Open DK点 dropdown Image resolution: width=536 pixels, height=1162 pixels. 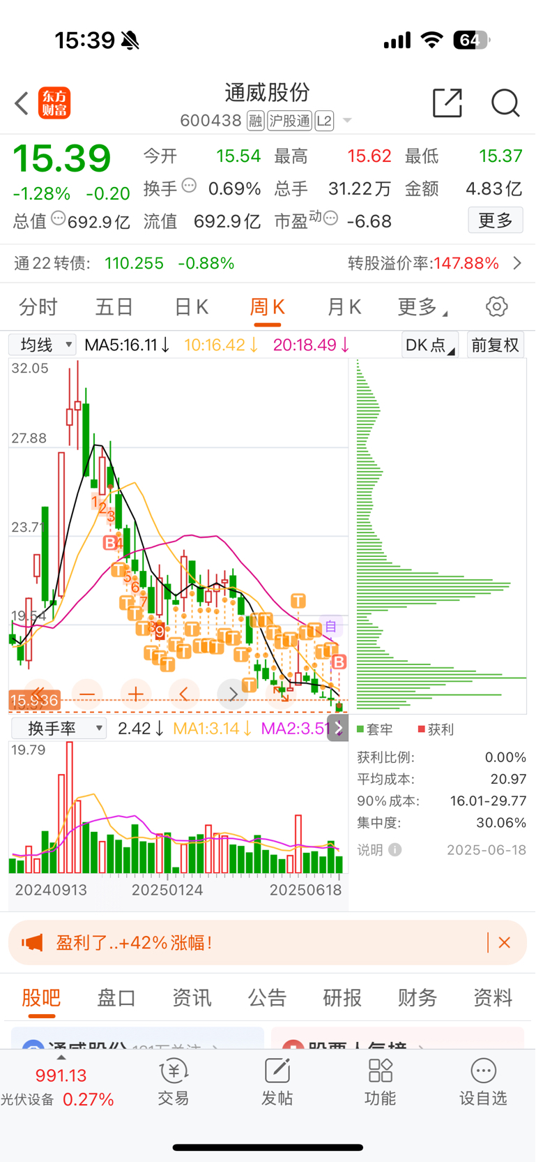point(429,345)
